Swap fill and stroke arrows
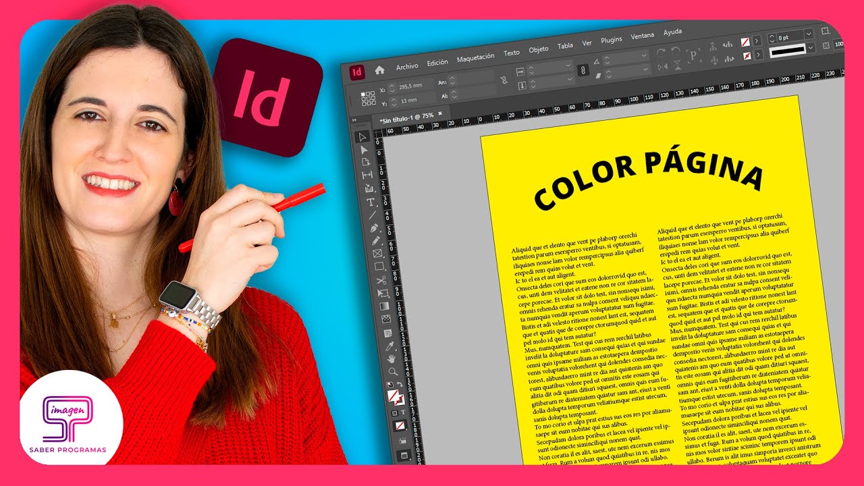Screen dimensions: 864x486 (401, 383)
